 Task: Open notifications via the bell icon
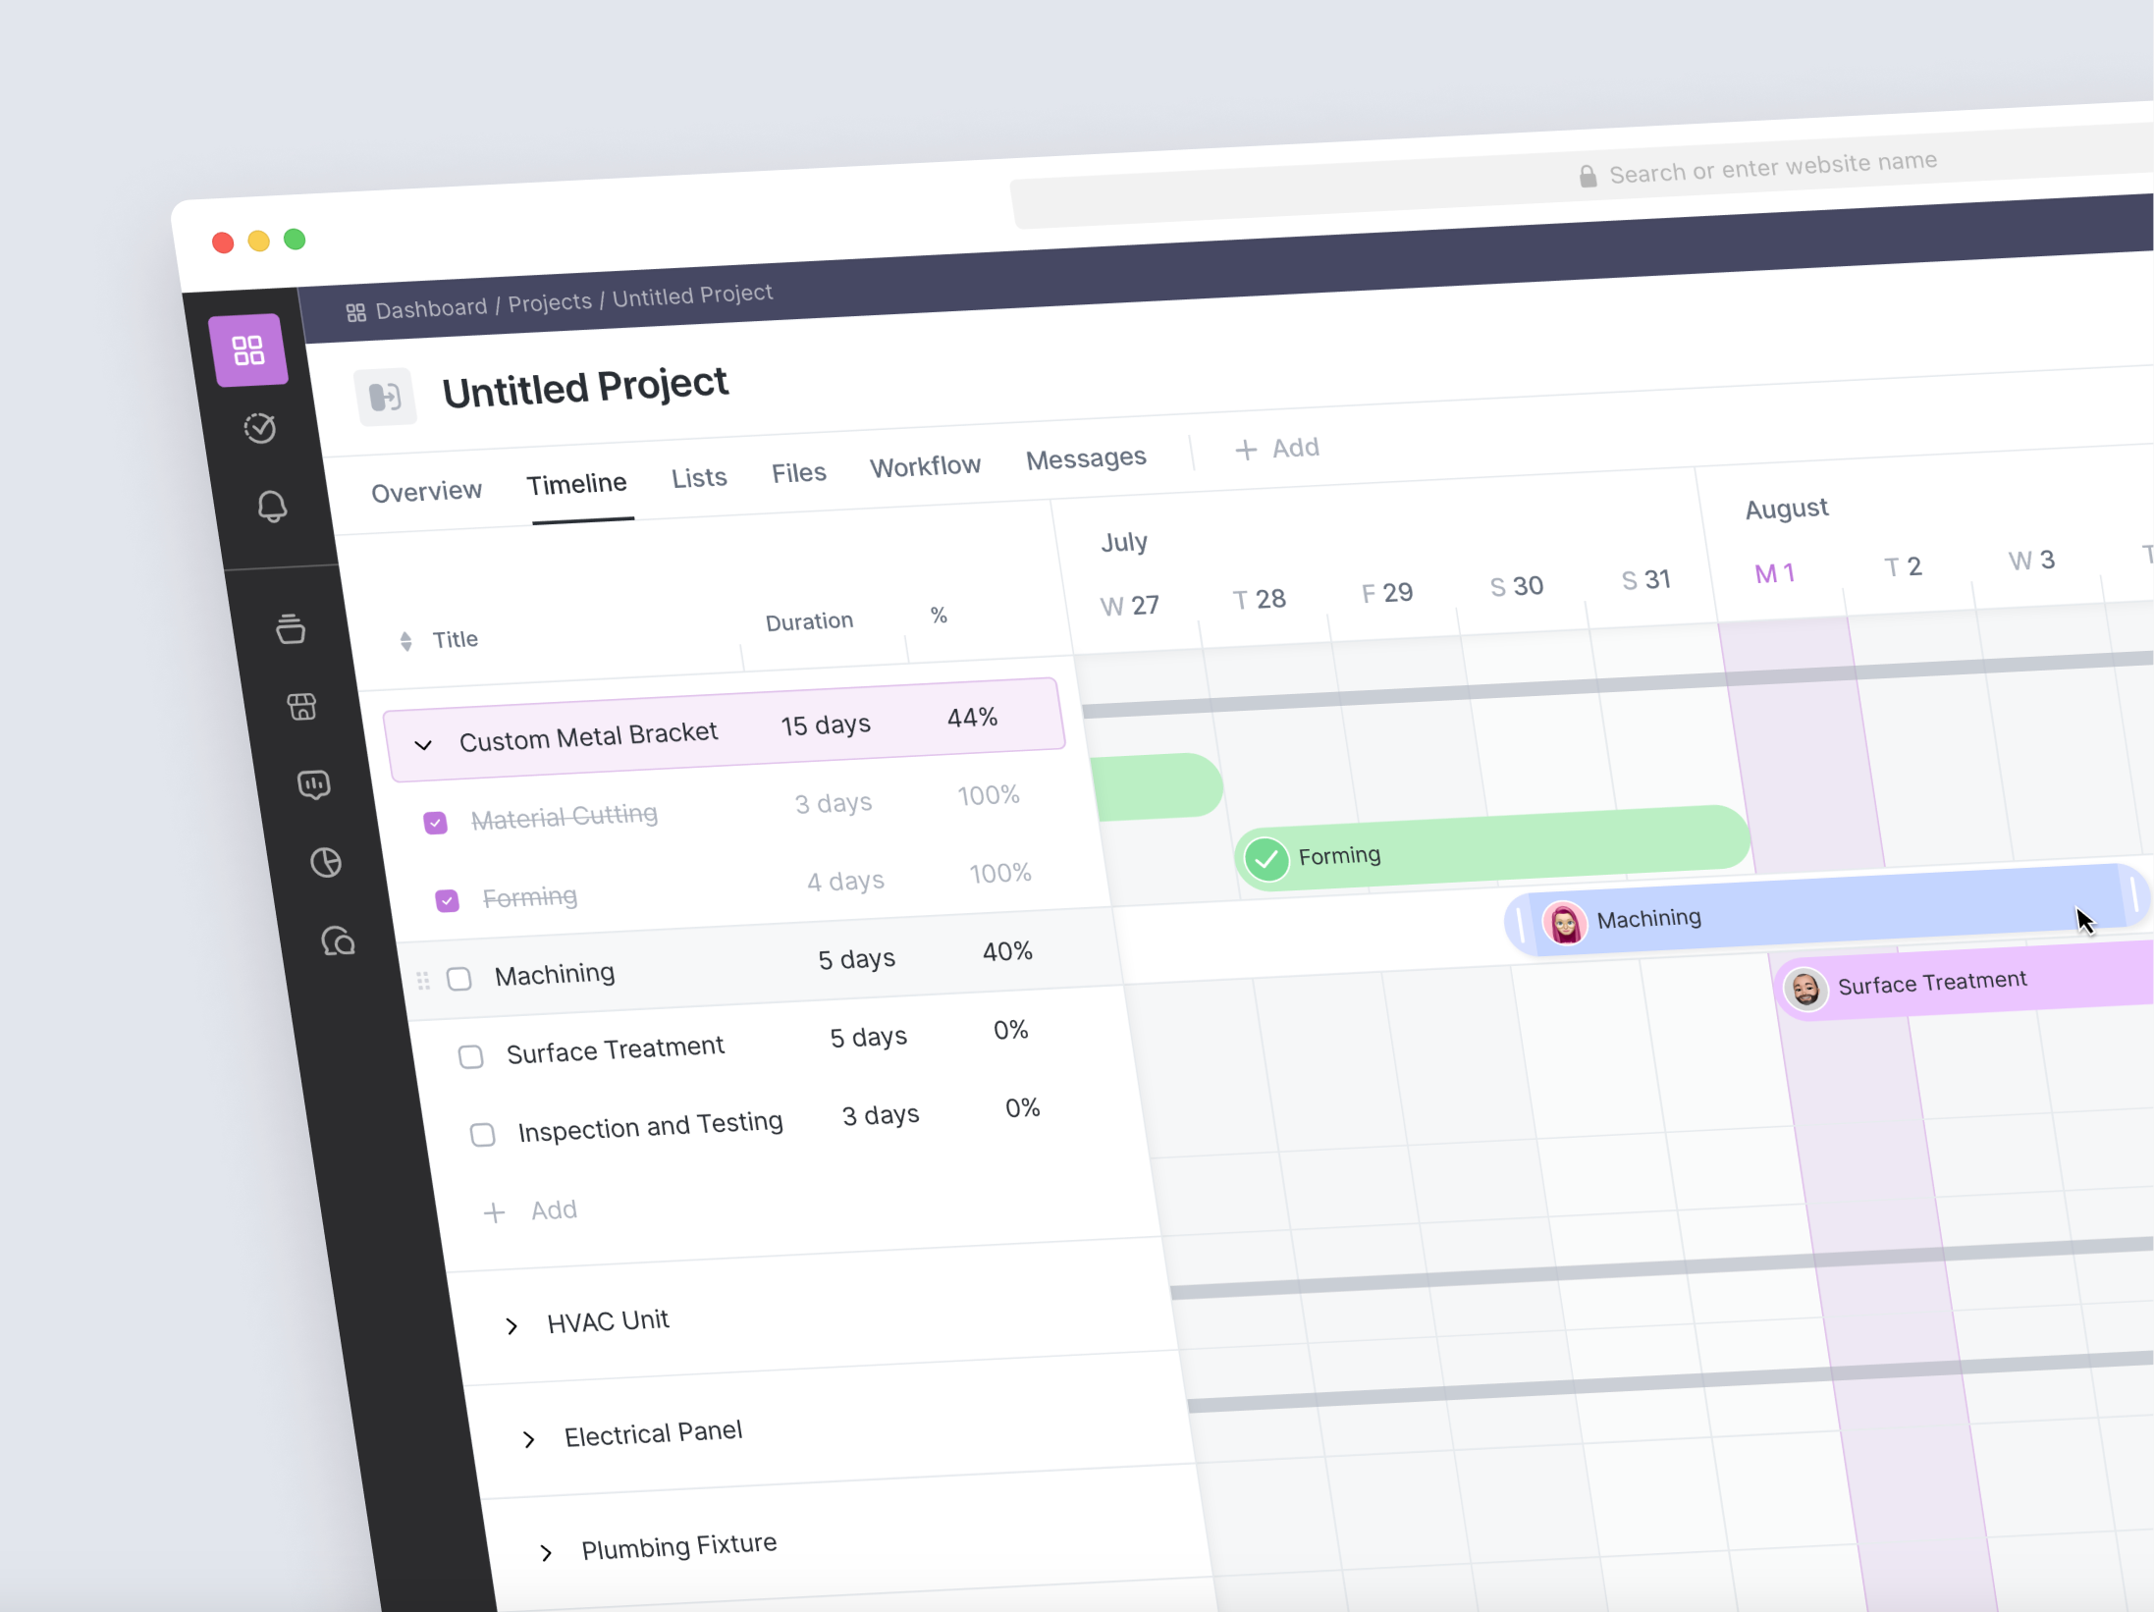tap(273, 507)
